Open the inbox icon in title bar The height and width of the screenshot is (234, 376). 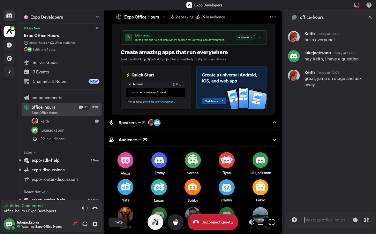357,5
